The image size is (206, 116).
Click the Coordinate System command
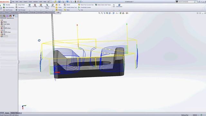(84, 7)
